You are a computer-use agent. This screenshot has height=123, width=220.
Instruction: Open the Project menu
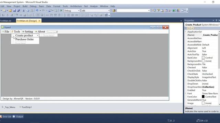pos(17,6)
